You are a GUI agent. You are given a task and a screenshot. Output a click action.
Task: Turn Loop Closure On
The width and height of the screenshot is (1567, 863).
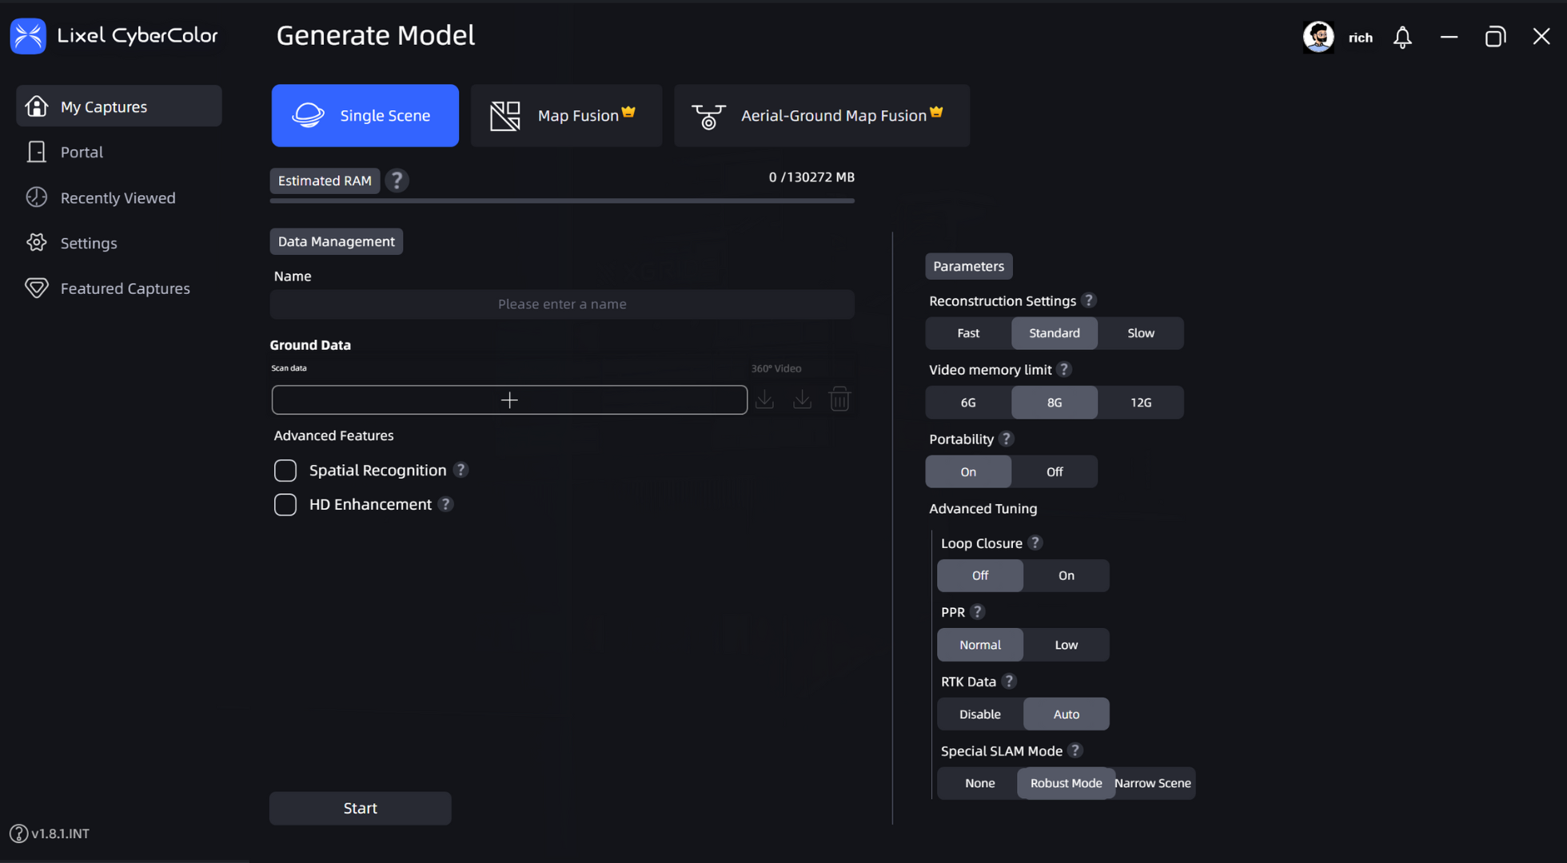coord(1066,575)
